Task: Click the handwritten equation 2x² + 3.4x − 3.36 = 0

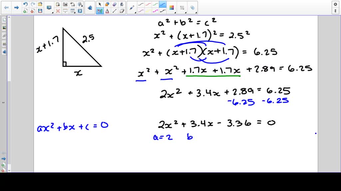Action: [x=217, y=124]
